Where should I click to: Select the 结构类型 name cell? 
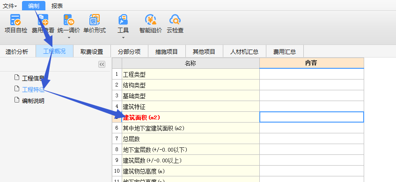[191, 85]
